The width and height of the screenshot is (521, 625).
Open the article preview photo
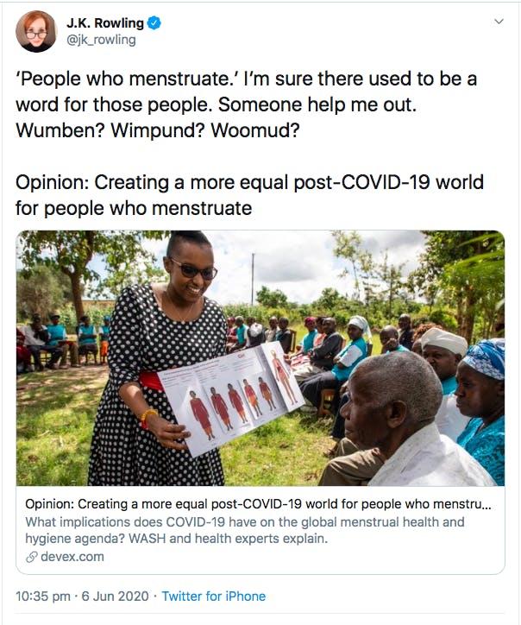260,357
